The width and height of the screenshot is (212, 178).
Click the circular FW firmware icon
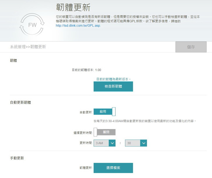(32, 25)
